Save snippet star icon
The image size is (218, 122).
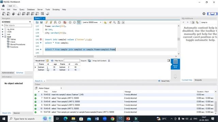[x=105, y=22]
